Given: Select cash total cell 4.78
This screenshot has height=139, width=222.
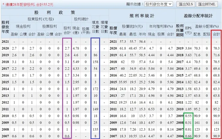Looking at the screenshot, I should coord(76,48).
